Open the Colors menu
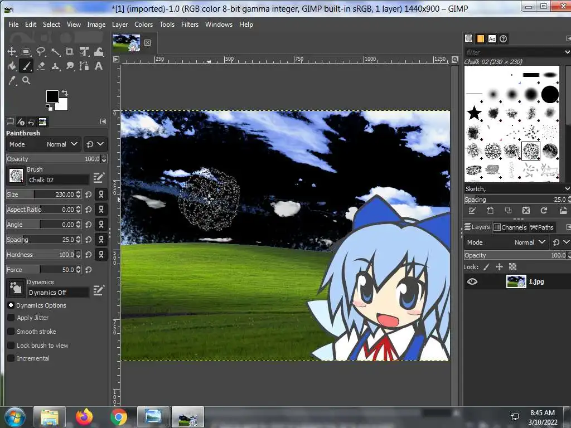 click(143, 25)
